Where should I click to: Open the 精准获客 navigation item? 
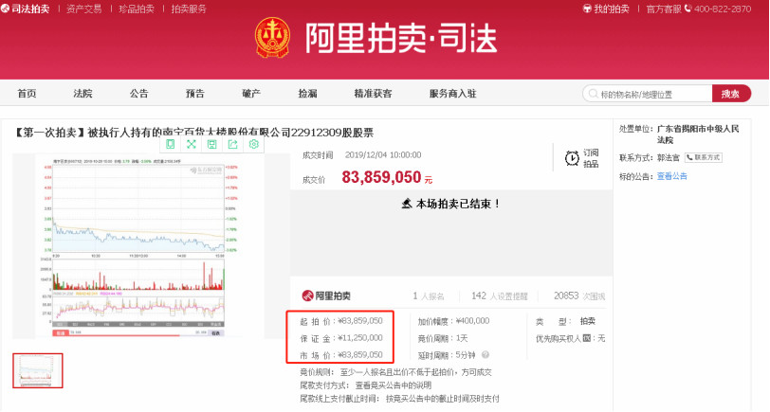pyautogui.click(x=373, y=94)
